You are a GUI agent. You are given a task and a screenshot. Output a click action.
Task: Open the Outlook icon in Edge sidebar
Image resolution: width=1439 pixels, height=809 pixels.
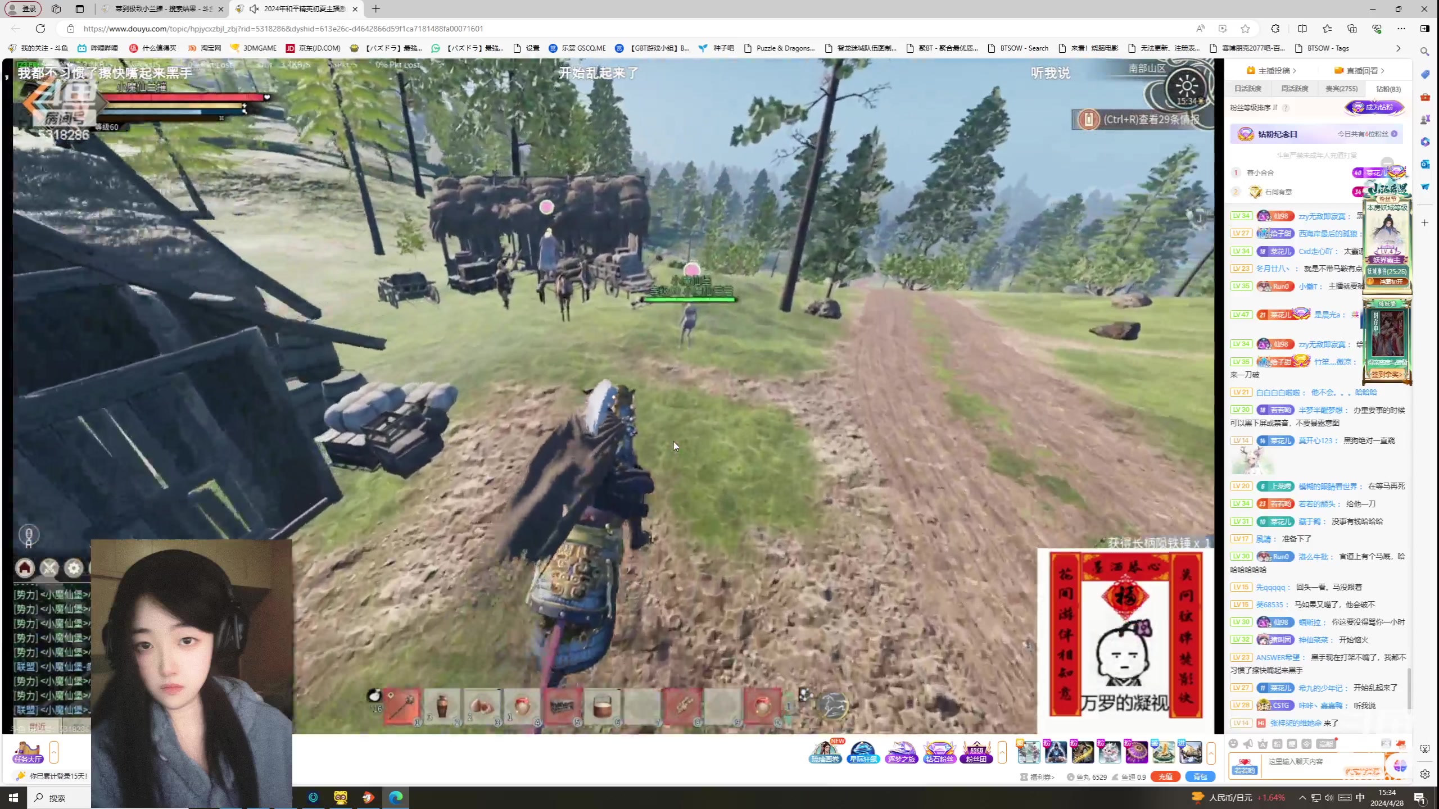tap(1425, 164)
